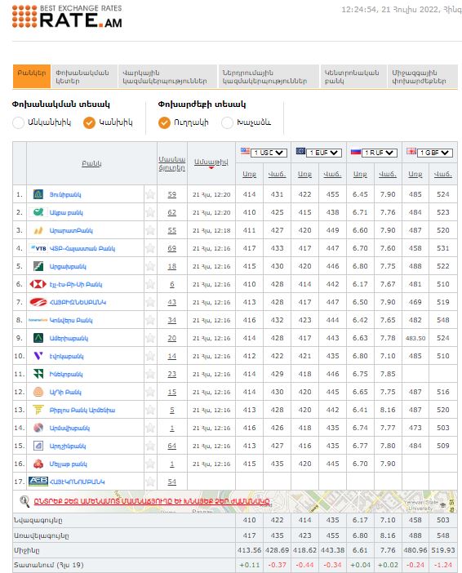Click the Acba bank logo in row 2

click(x=38, y=212)
